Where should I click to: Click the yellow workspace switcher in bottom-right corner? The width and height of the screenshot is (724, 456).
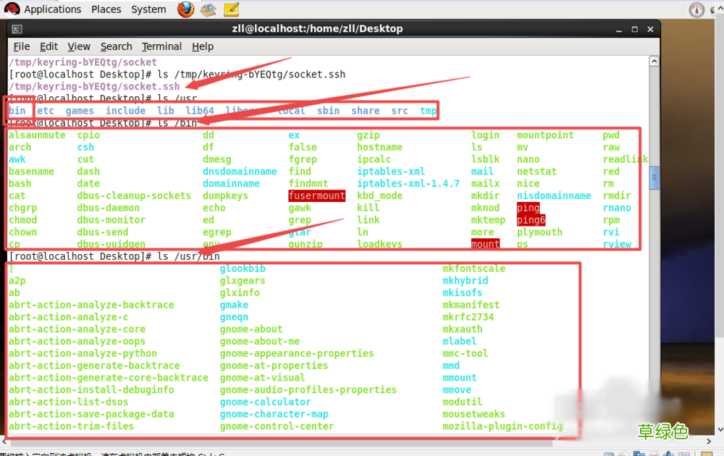coord(706,453)
